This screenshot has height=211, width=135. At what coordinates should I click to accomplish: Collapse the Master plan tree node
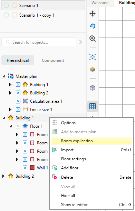point(4,76)
